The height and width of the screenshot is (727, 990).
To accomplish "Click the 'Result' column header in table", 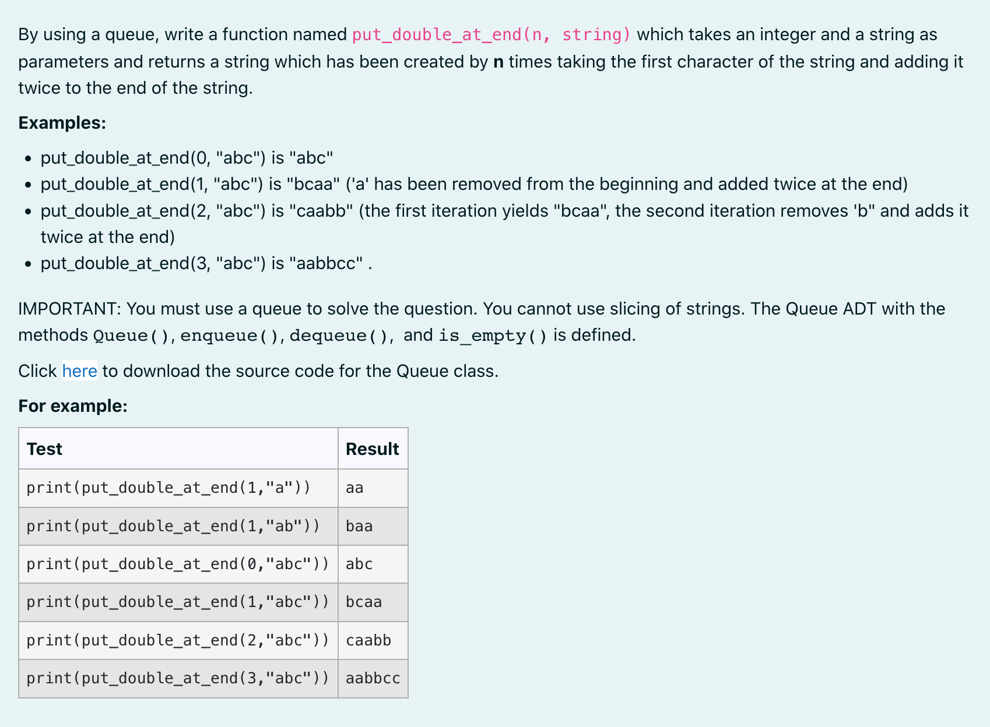I will [372, 449].
